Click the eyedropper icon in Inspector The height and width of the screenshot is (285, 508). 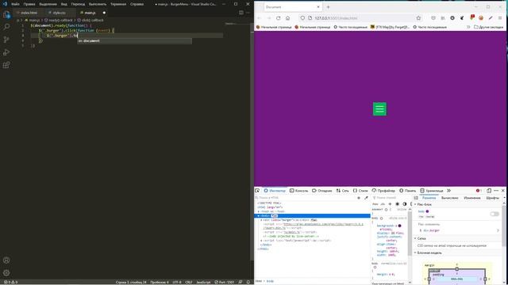point(366,198)
